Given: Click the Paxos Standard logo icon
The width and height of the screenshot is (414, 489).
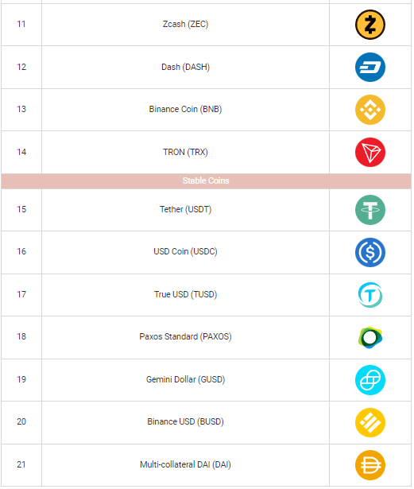Looking at the screenshot, I should pyautogui.click(x=370, y=337).
